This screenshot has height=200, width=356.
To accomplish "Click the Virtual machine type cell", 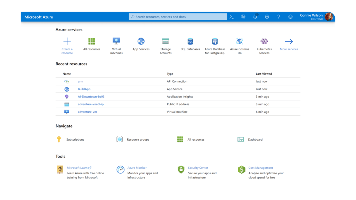I will coord(177,112).
